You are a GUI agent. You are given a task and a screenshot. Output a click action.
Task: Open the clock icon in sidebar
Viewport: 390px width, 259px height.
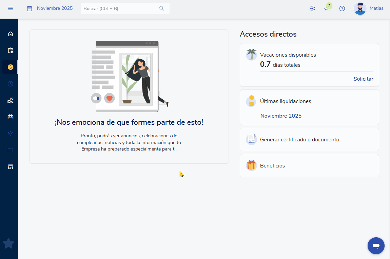pos(11,84)
